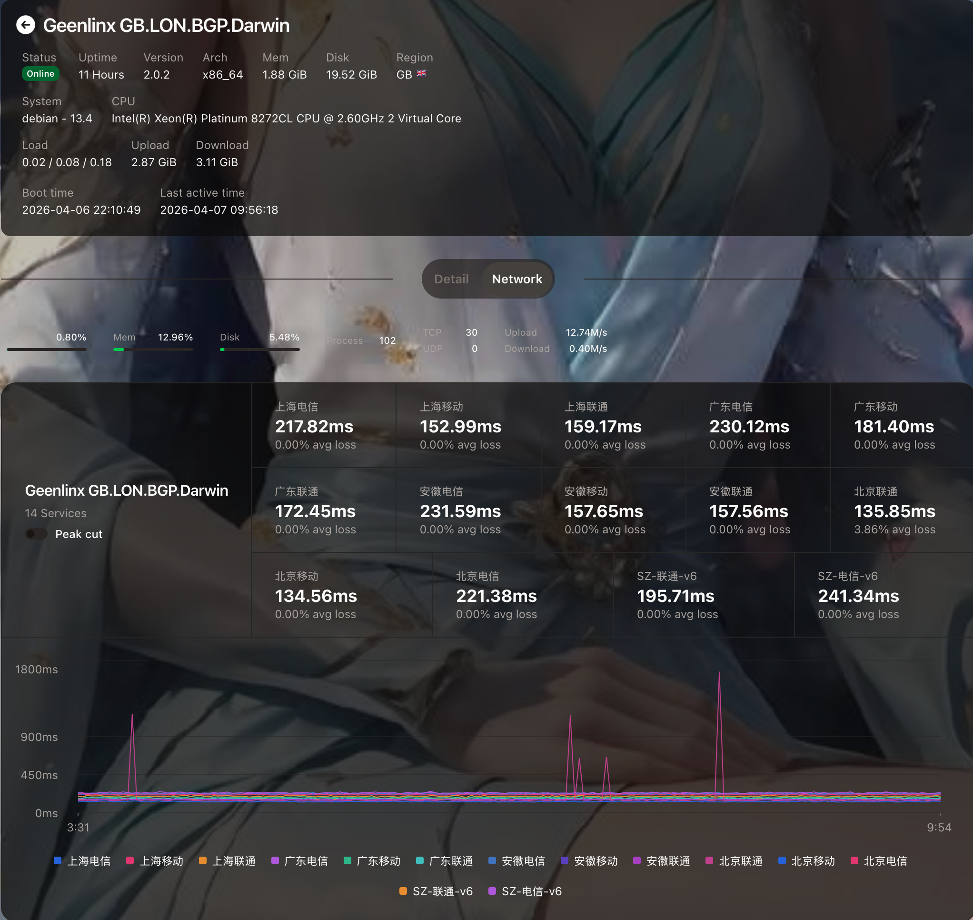The width and height of the screenshot is (973, 920).
Task: Click the 上海联通 orange legend swatch
Action: 202,860
